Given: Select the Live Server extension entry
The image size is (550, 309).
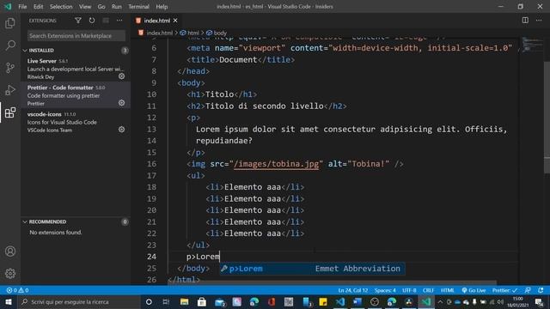Looking at the screenshot, I should 76,69.
